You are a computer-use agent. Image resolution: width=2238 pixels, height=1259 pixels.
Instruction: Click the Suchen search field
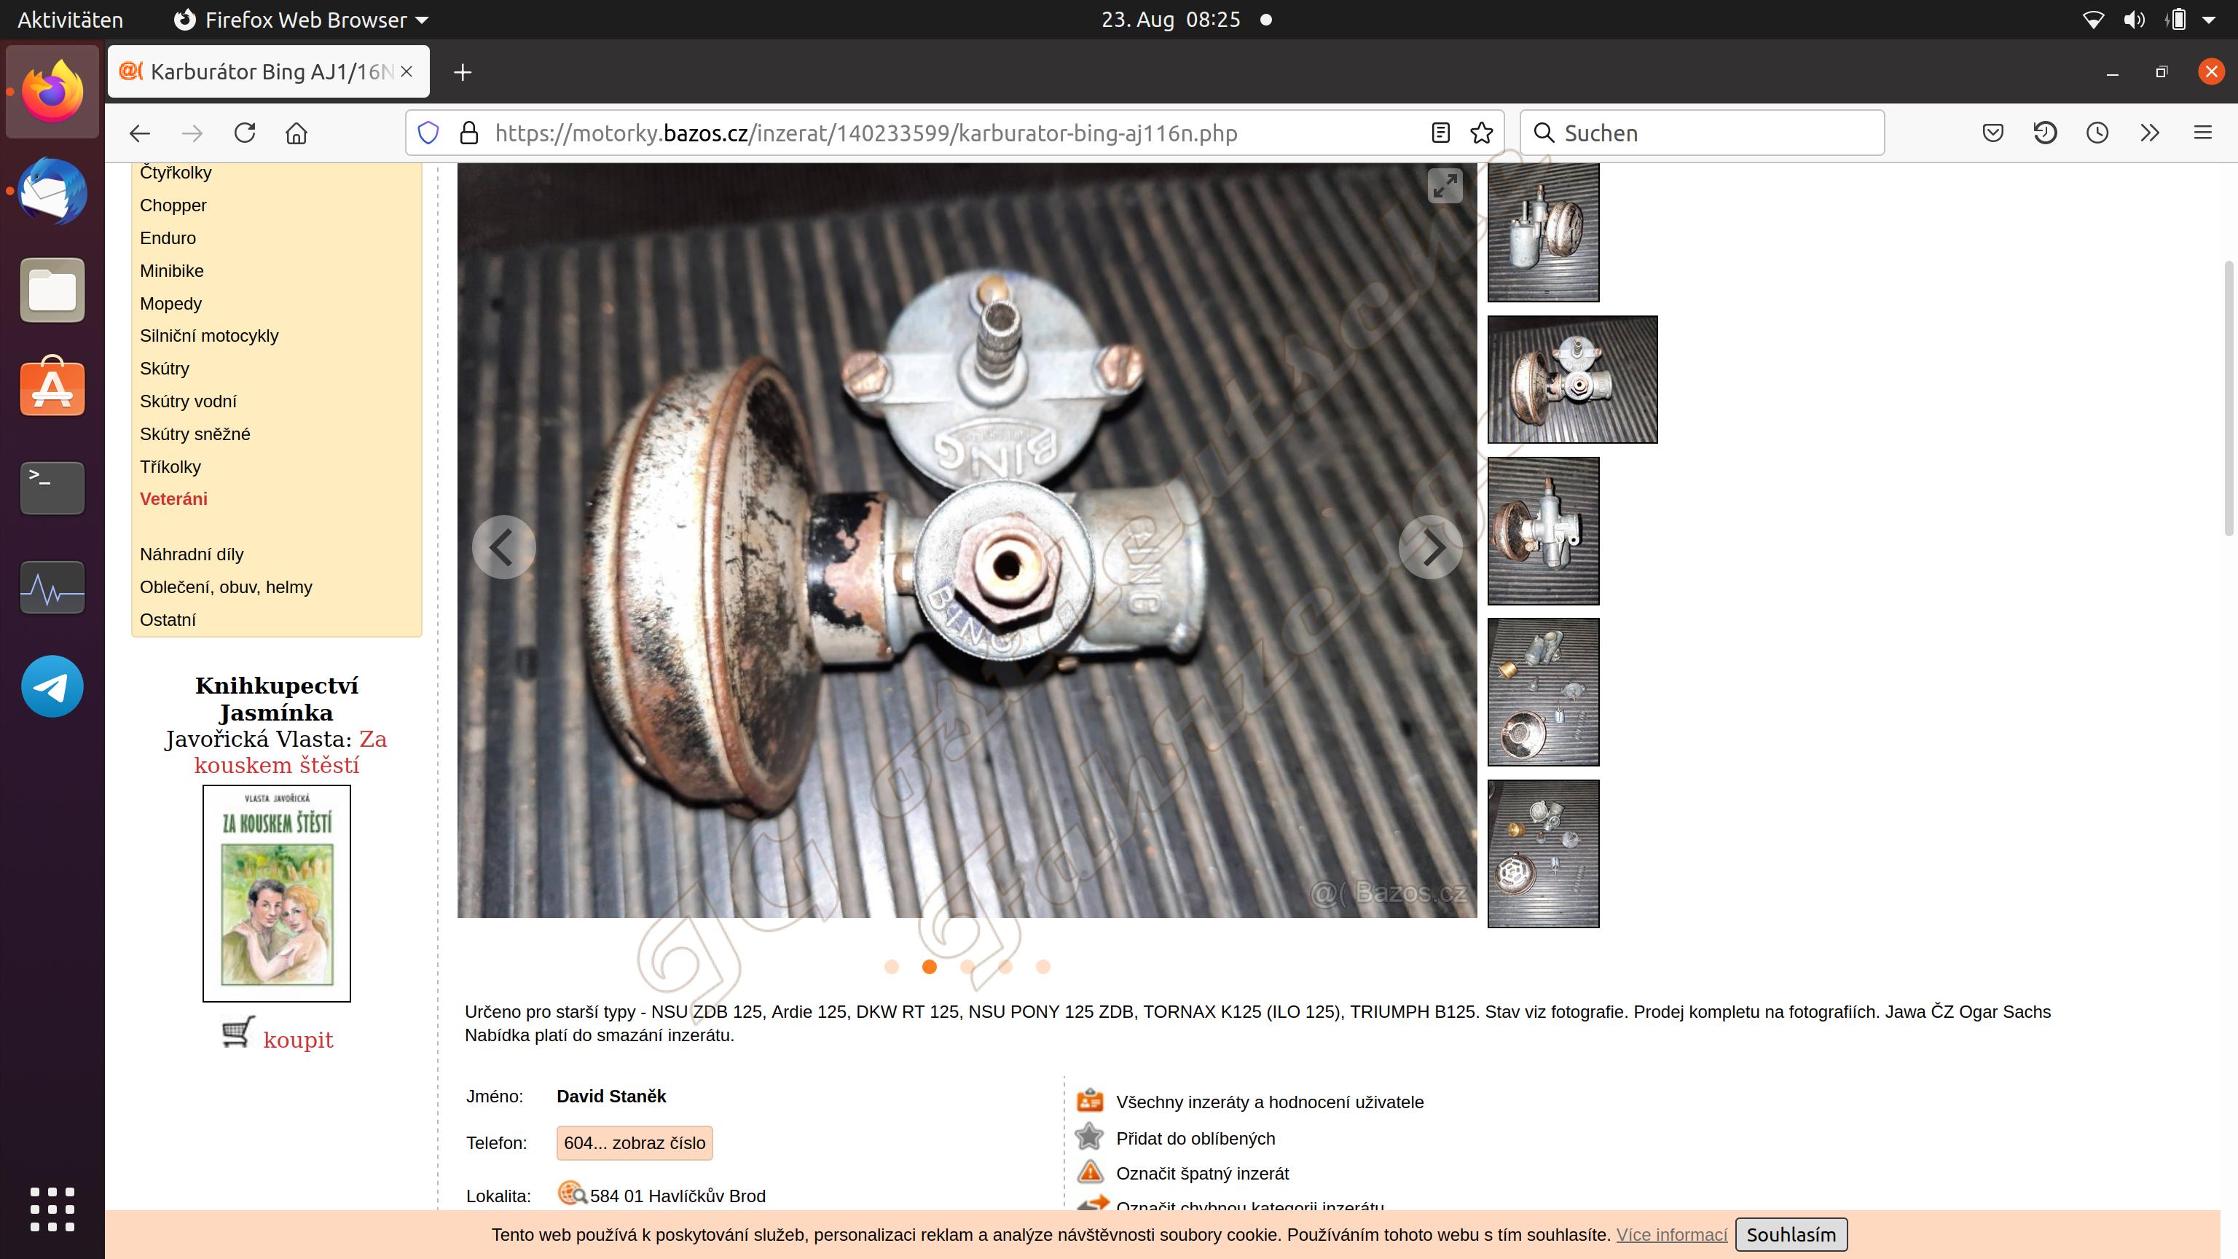click(x=1702, y=133)
